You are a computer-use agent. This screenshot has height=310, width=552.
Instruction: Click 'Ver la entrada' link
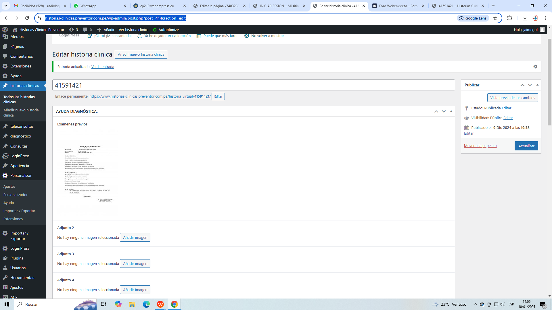(x=103, y=67)
